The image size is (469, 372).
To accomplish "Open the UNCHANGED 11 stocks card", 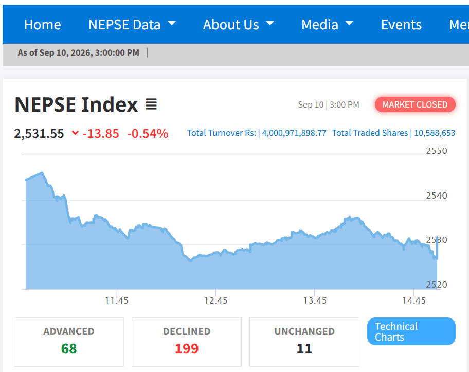I will point(304,342).
